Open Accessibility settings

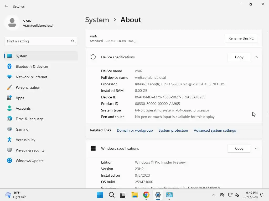click(41, 140)
